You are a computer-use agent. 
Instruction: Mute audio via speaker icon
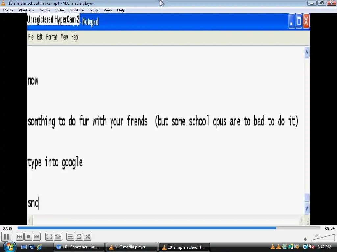[x=305, y=239]
